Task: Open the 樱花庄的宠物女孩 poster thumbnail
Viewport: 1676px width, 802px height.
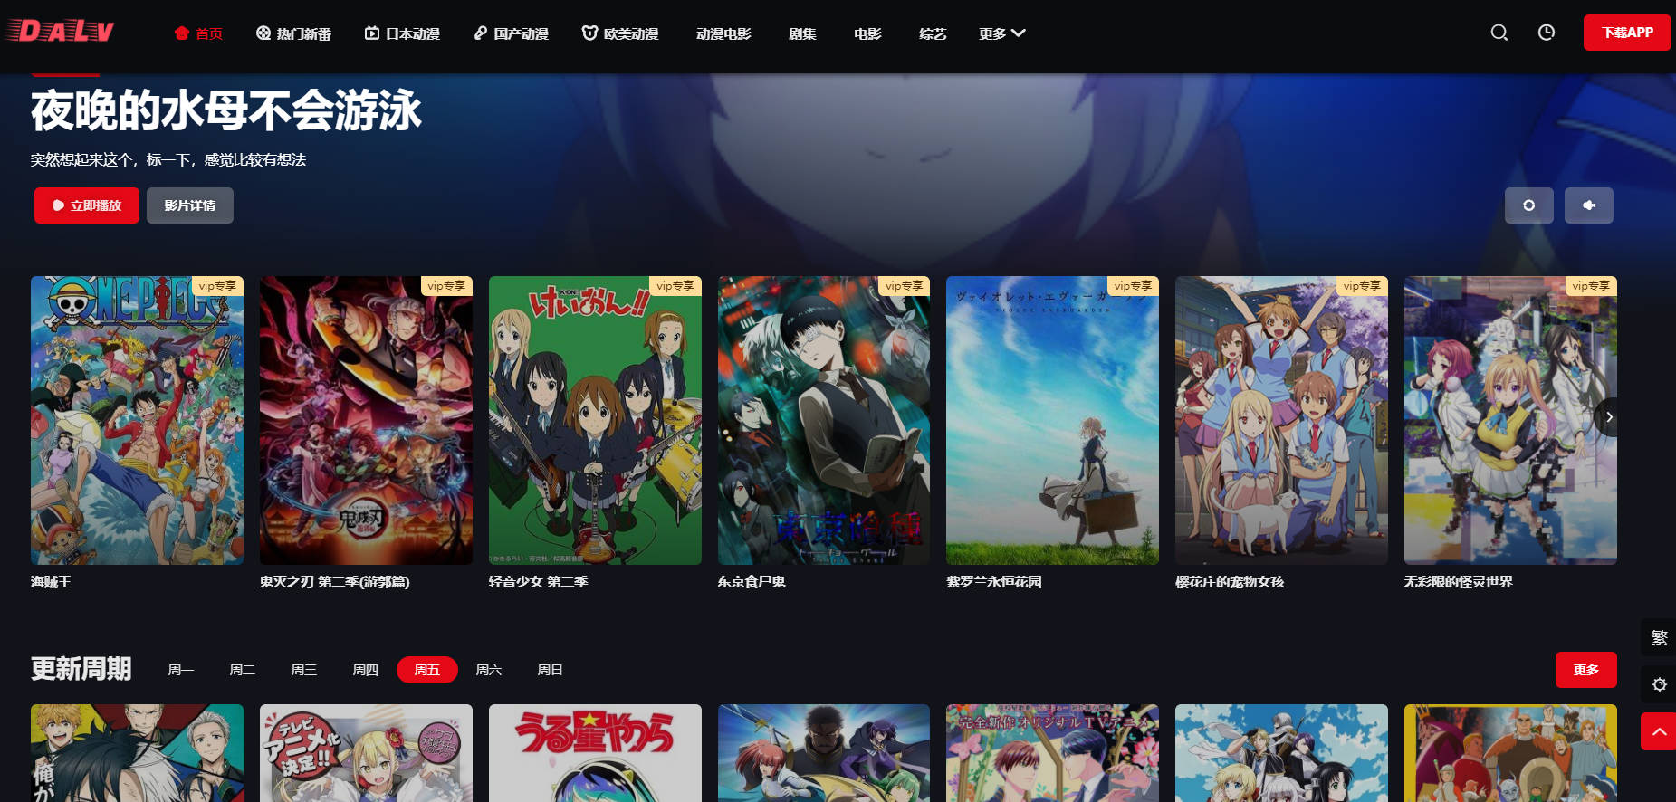Action: click(x=1281, y=420)
